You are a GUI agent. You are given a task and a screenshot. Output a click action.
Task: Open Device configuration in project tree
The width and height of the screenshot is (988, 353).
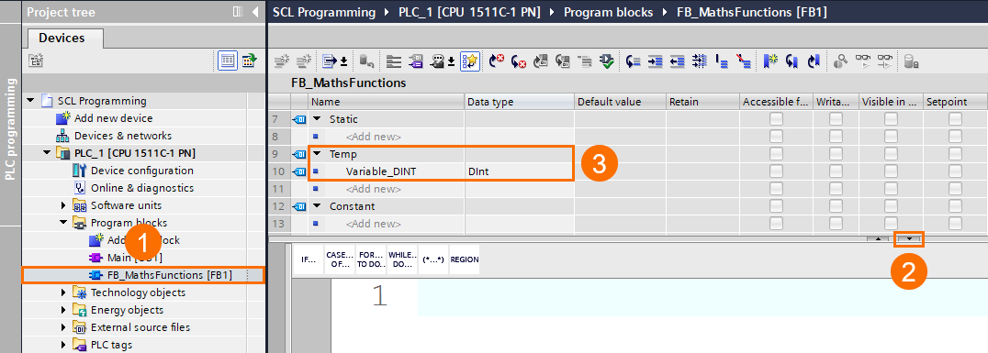(141, 171)
